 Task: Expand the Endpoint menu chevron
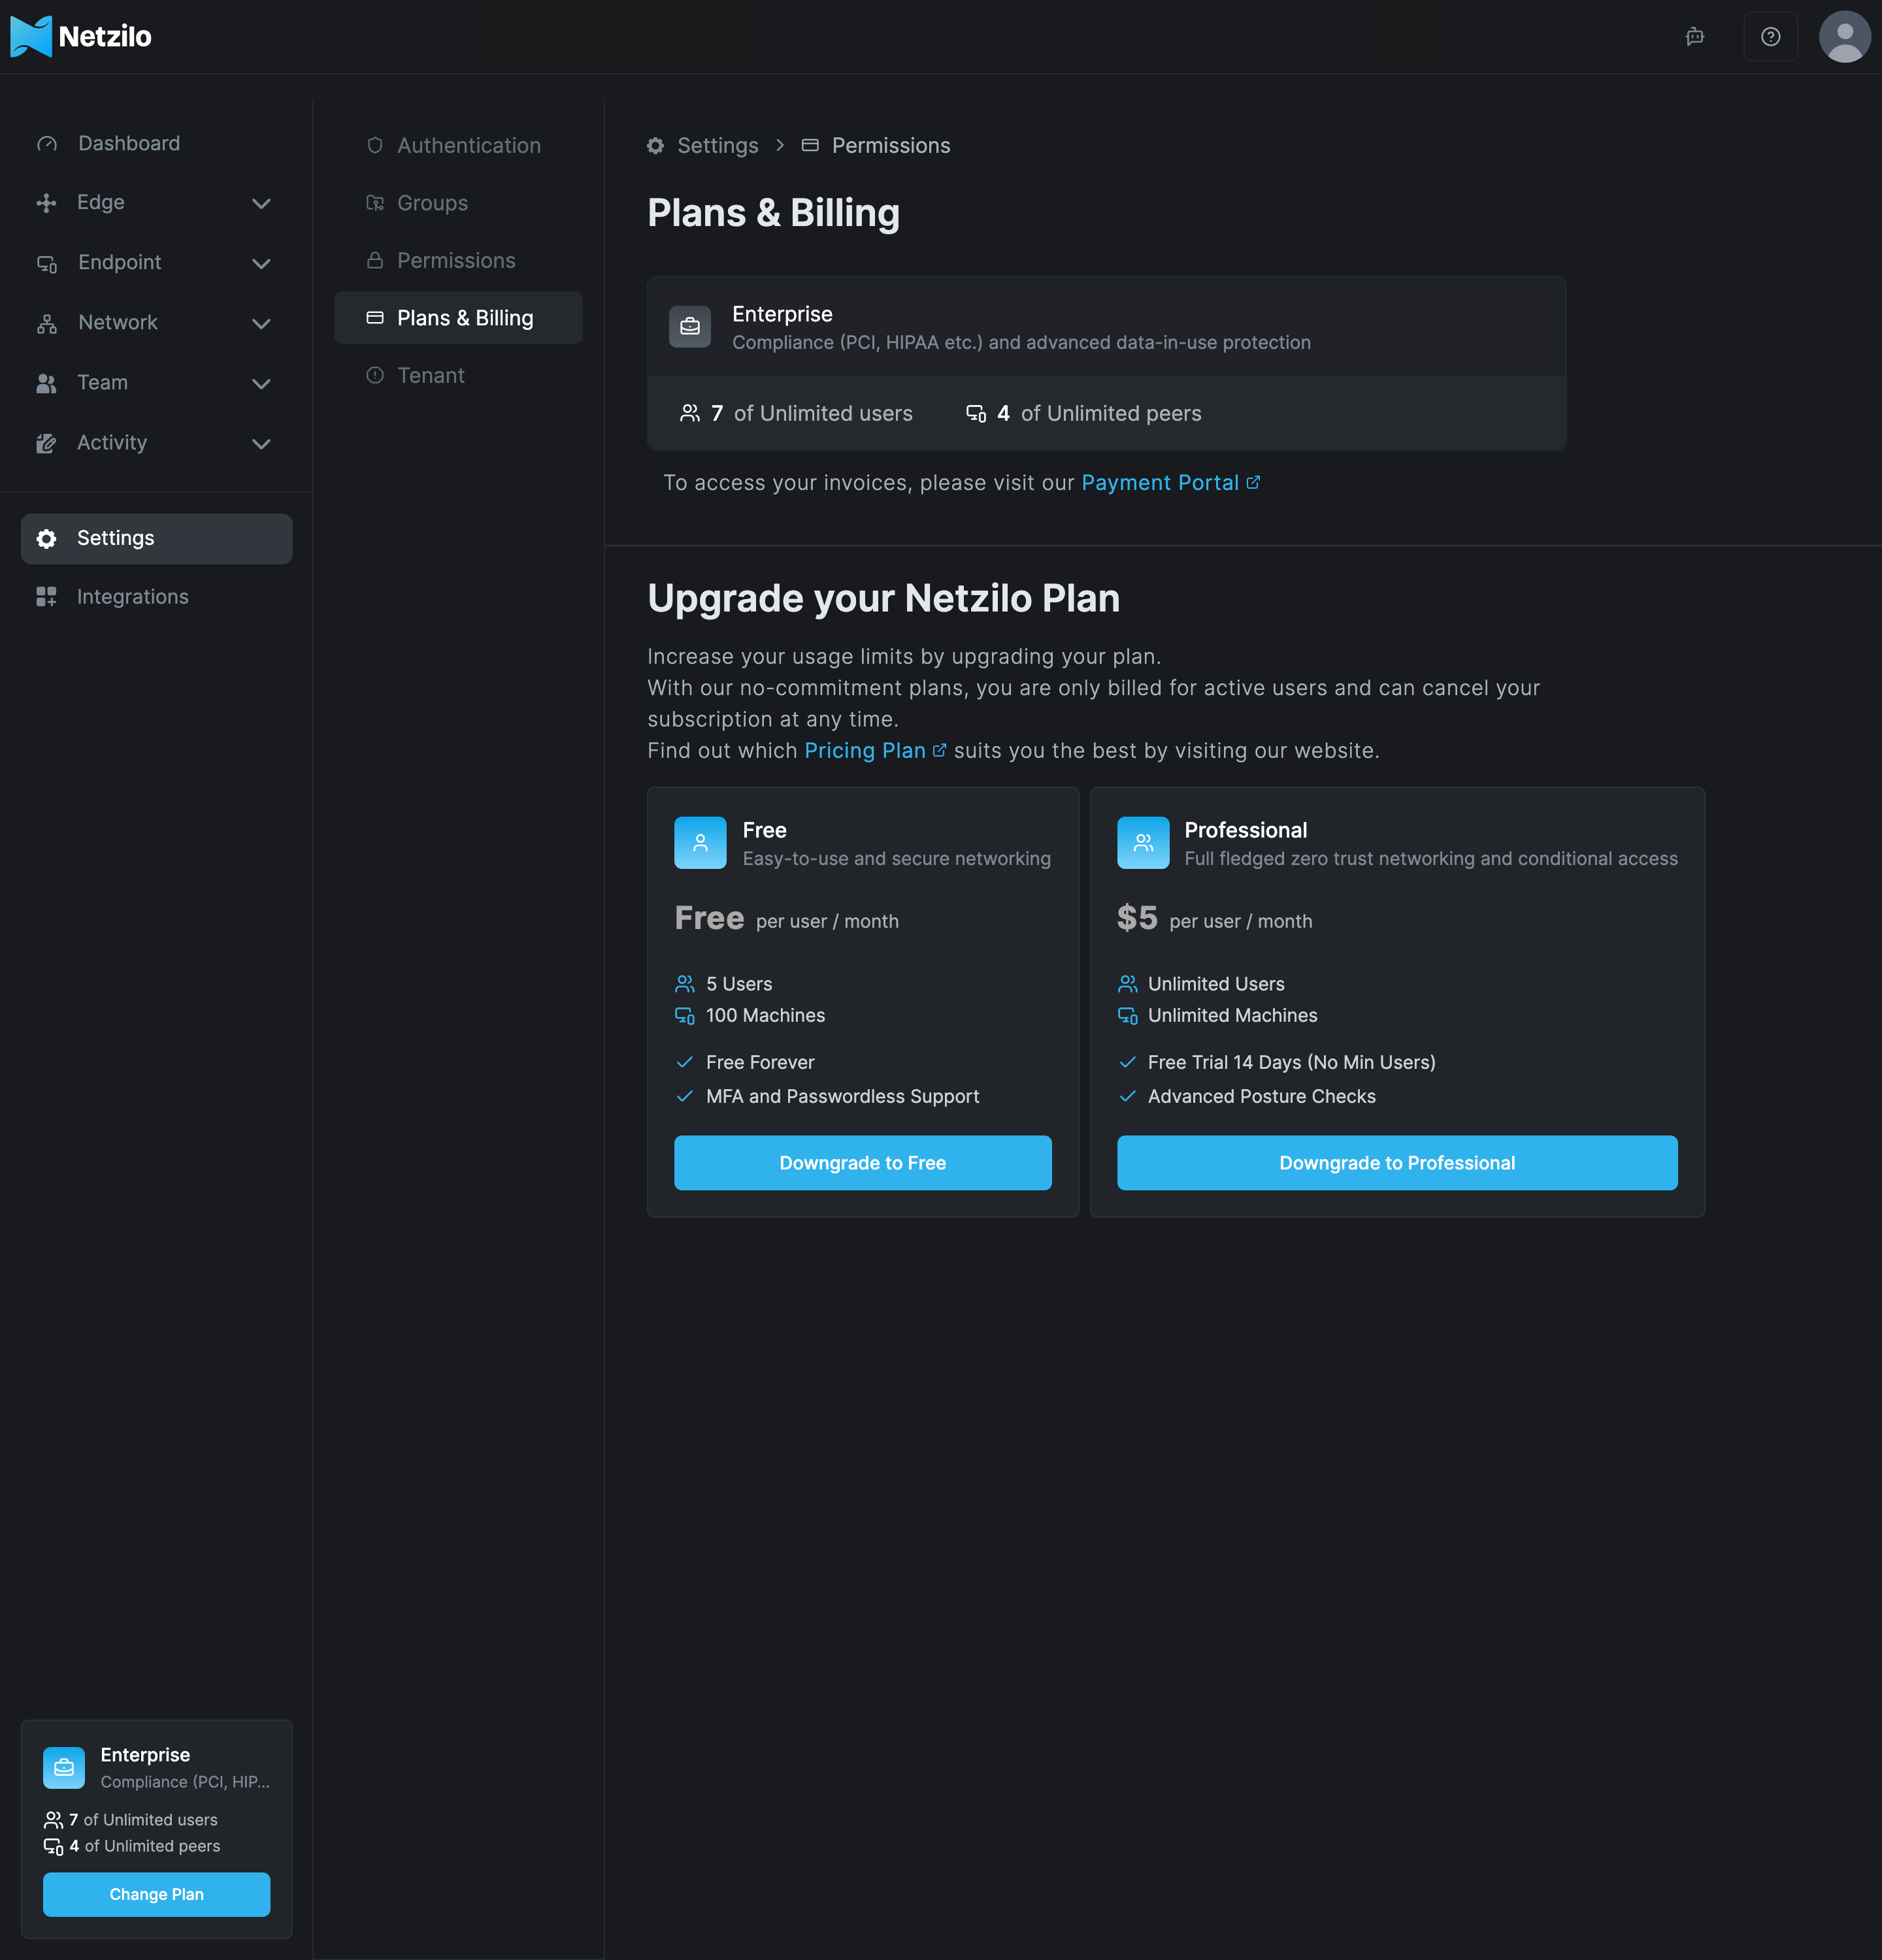261,264
